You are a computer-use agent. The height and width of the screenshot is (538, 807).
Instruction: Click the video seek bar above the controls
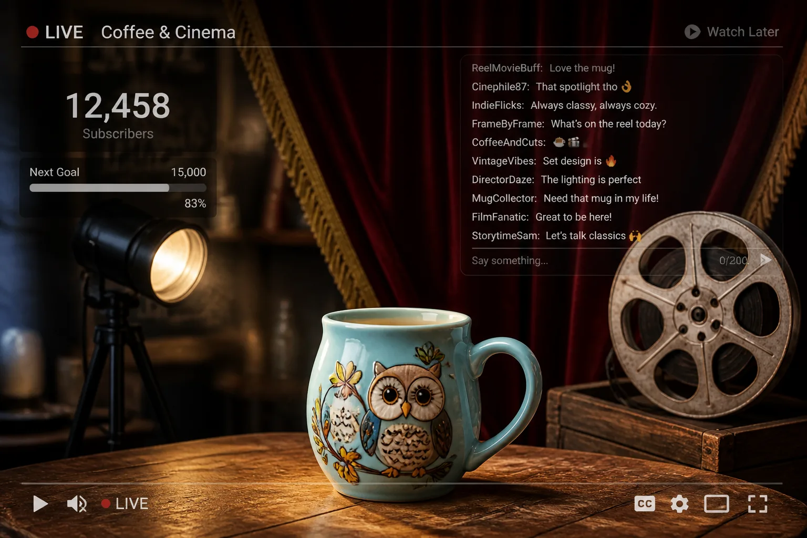click(x=401, y=483)
